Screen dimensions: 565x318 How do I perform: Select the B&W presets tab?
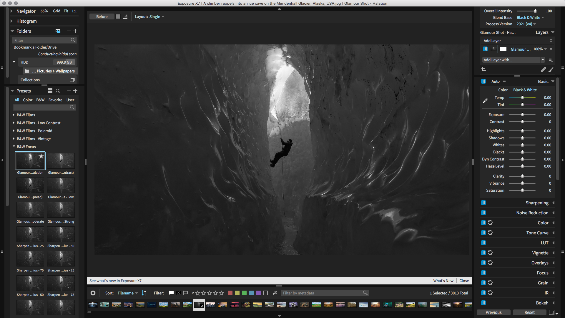coord(40,100)
